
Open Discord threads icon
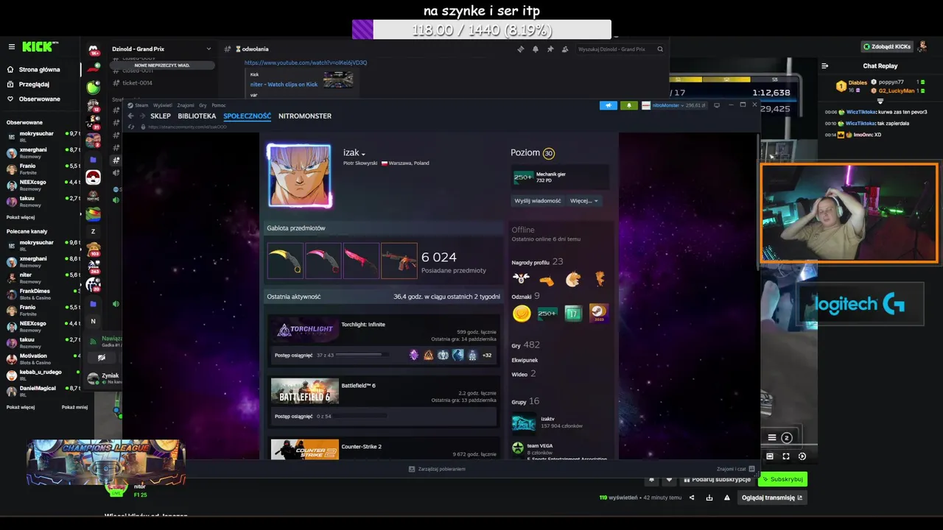pos(521,49)
